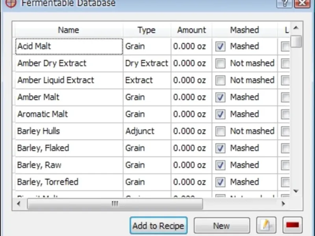The image size is (315, 236).
Task: Click the Brewtarget icon in title bar
Action: [11, 3]
